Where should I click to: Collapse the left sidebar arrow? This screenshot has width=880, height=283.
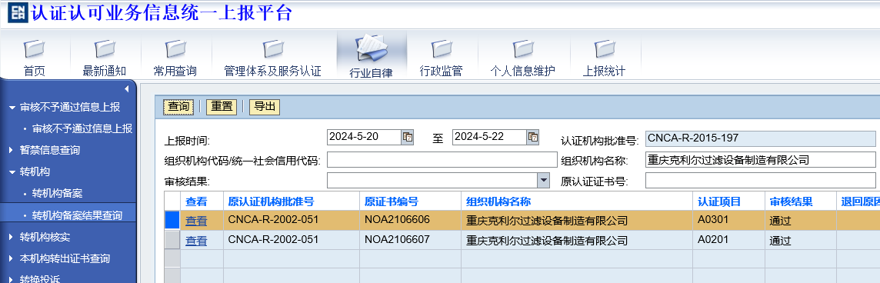[126, 88]
